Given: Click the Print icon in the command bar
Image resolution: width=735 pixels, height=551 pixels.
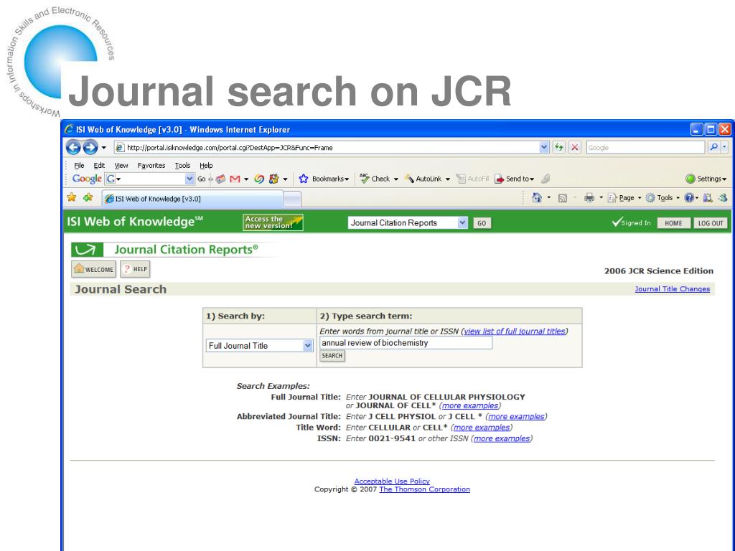Looking at the screenshot, I should (589, 198).
